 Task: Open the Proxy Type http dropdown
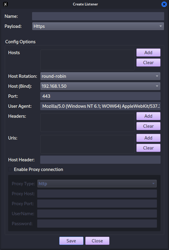tap(97, 183)
